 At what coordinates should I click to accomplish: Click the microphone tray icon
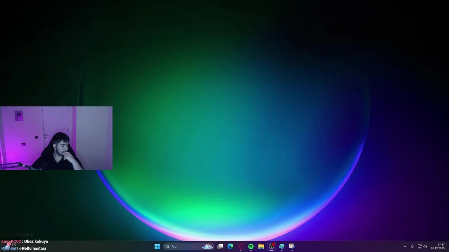tap(412, 246)
